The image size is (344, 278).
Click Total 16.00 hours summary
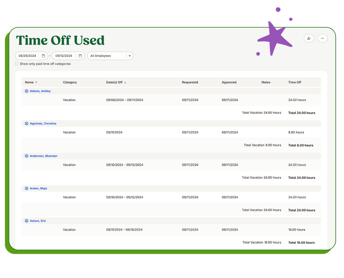[301, 243]
